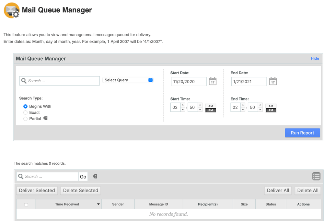Hide the Mail Queue Manager panel
Viewport: 324px width, 221px height.
[315, 58]
